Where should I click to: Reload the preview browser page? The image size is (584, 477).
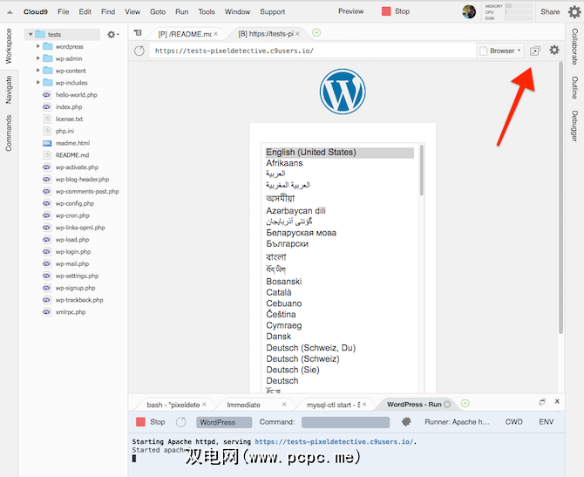click(139, 51)
